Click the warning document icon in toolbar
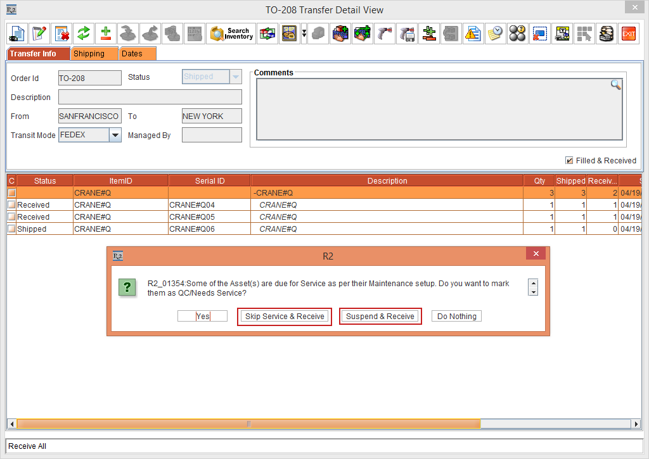Screen dimensions: 649x459 (472, 34)
